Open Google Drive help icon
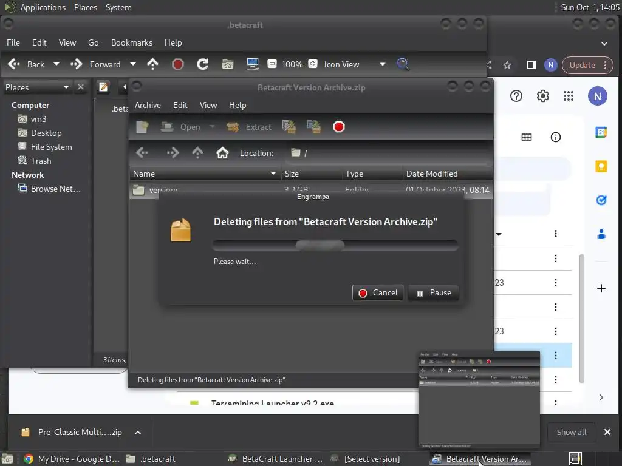The image size is (622, 466). coord(516,96)
